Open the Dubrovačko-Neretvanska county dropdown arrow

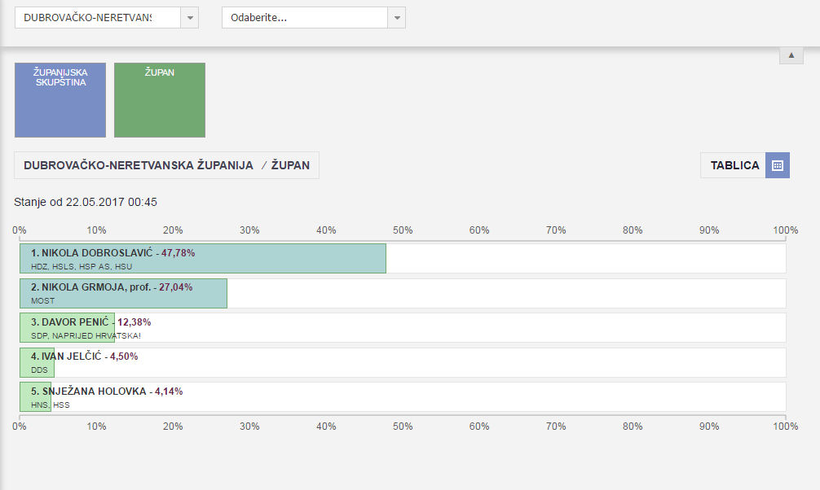(189, 18)
